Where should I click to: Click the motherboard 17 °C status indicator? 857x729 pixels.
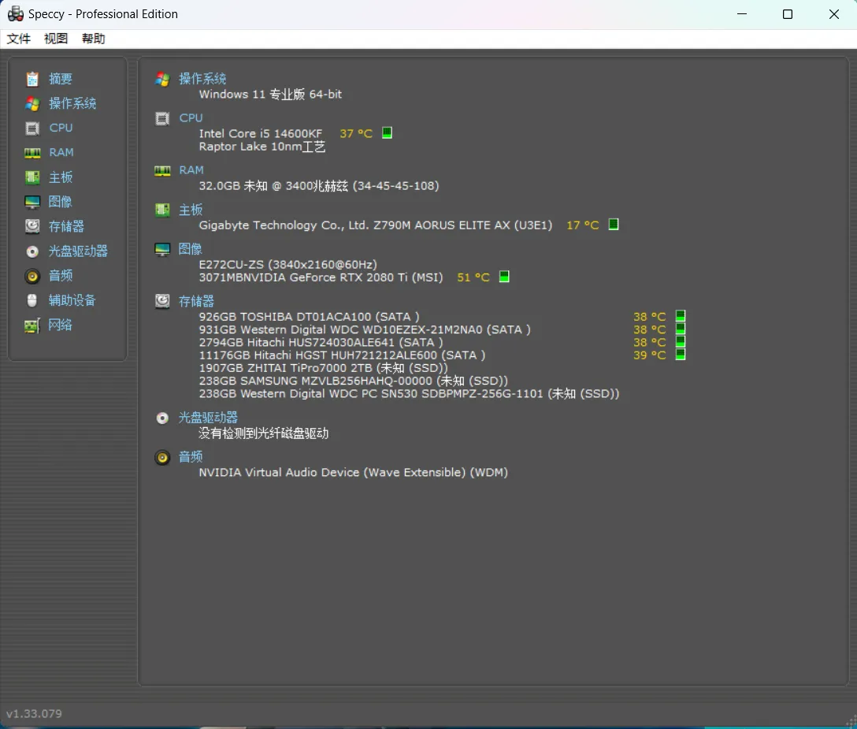(x=614, y=225)
